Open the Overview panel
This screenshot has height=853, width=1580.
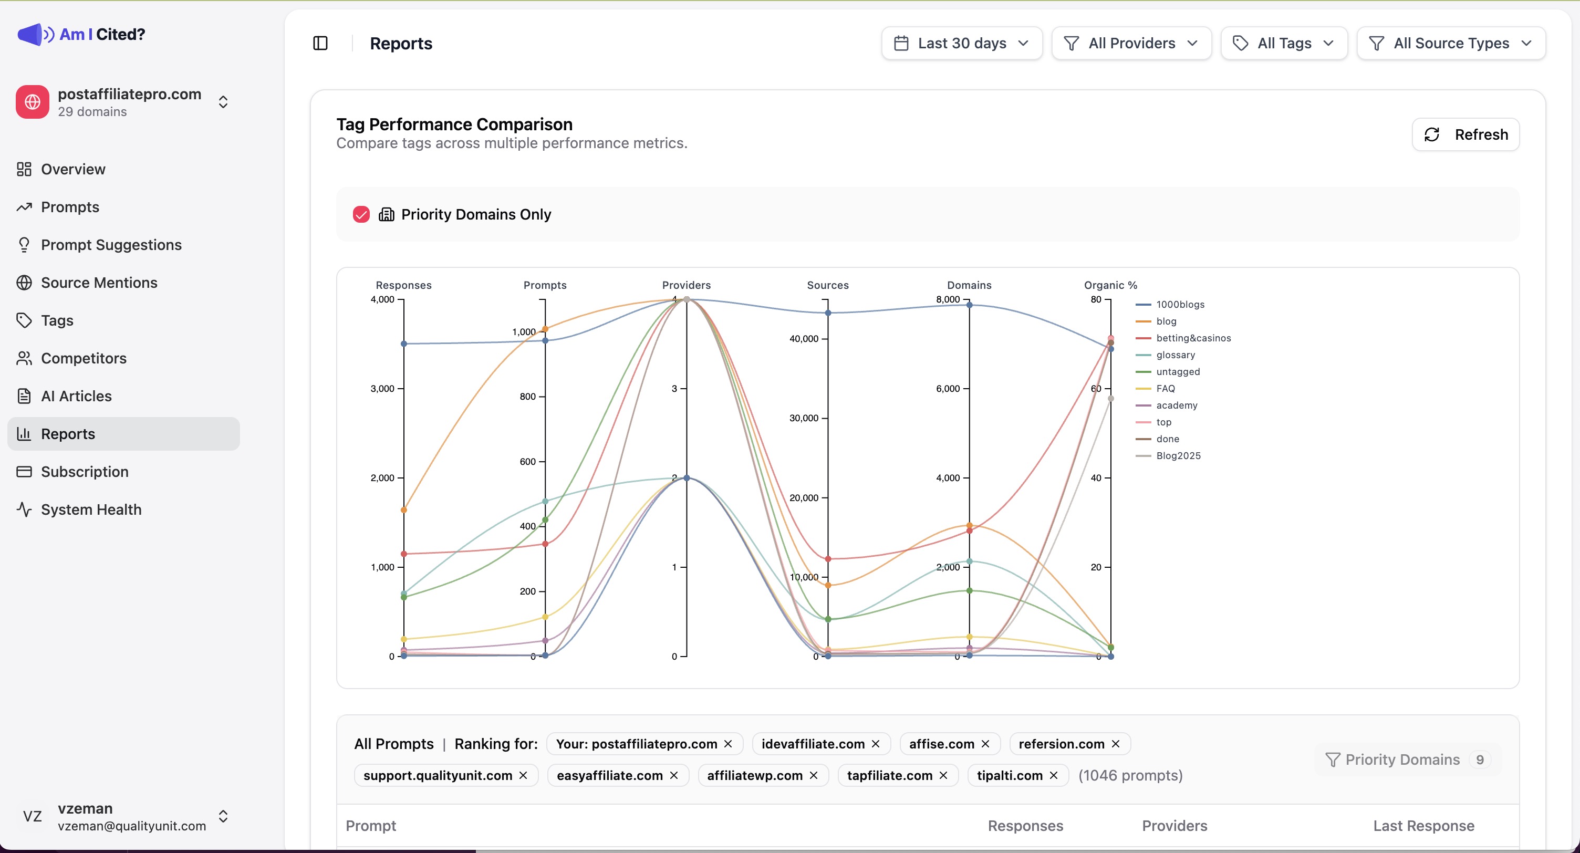pos(72,169)
